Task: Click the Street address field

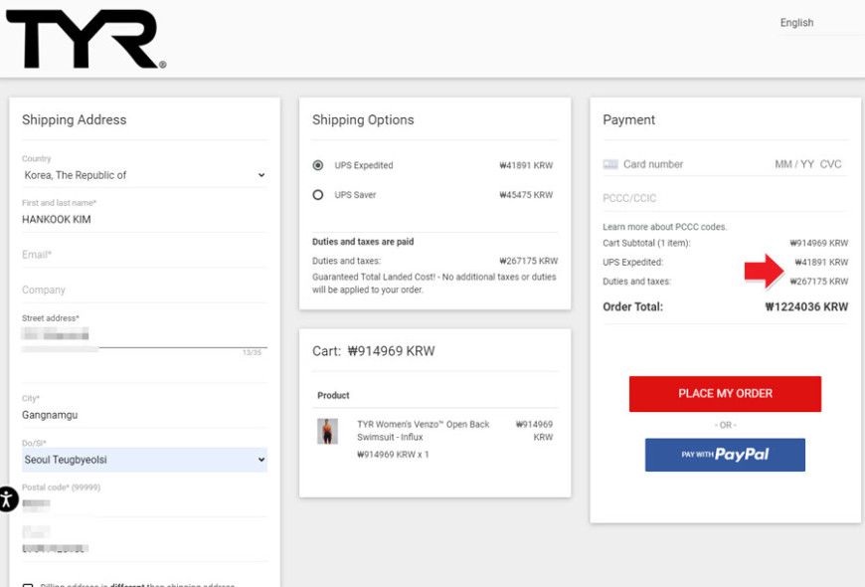Action: click(x=144, y=334)
